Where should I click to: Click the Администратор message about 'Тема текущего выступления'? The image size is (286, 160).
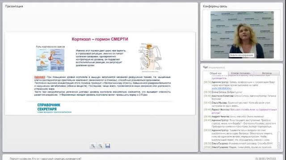click(240, 124)
